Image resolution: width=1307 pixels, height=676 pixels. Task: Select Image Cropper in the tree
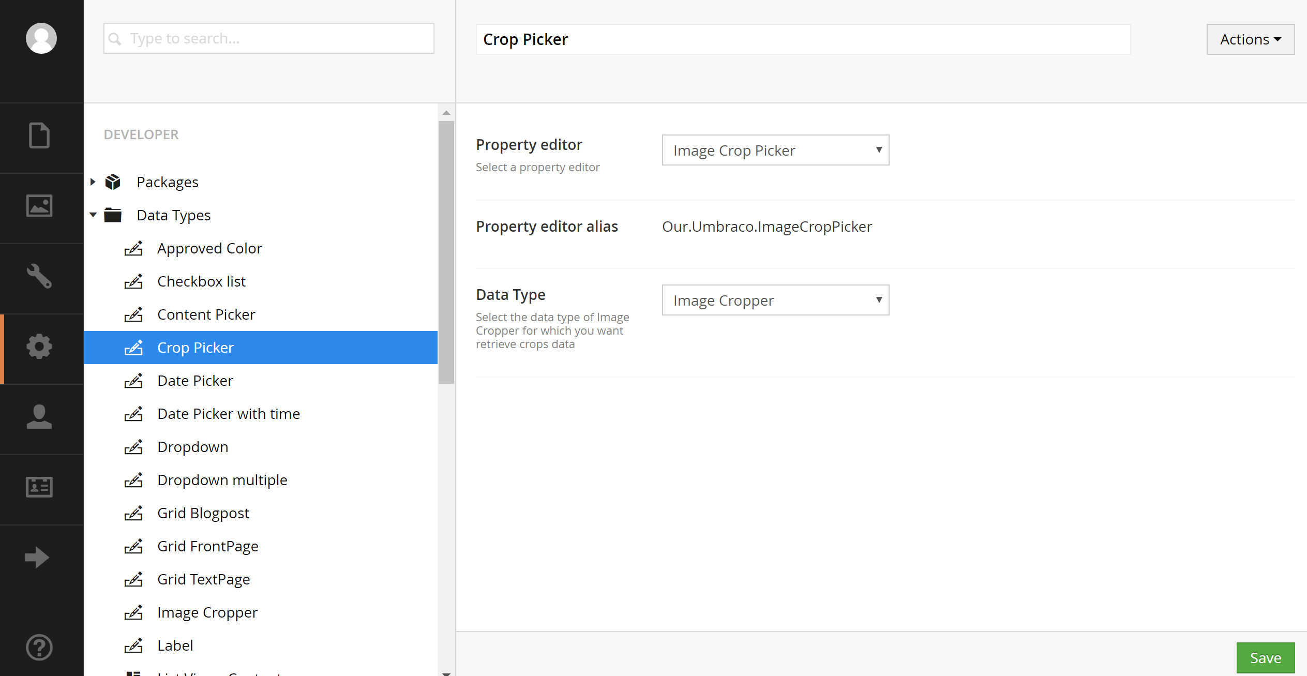pos(207,612)
